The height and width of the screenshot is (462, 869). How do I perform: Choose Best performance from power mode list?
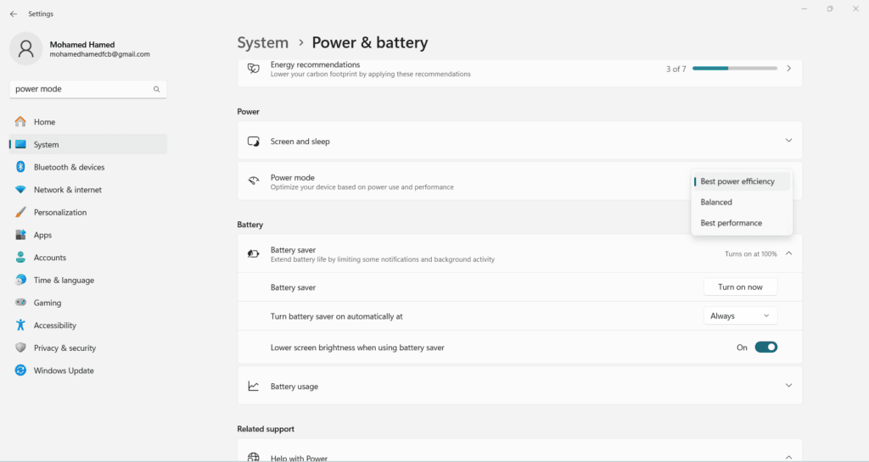pos(732,223)
